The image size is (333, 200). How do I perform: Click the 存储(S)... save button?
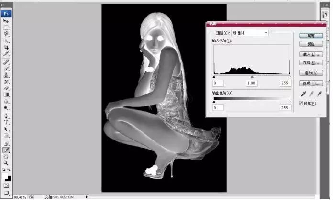[x=311, y=62]
